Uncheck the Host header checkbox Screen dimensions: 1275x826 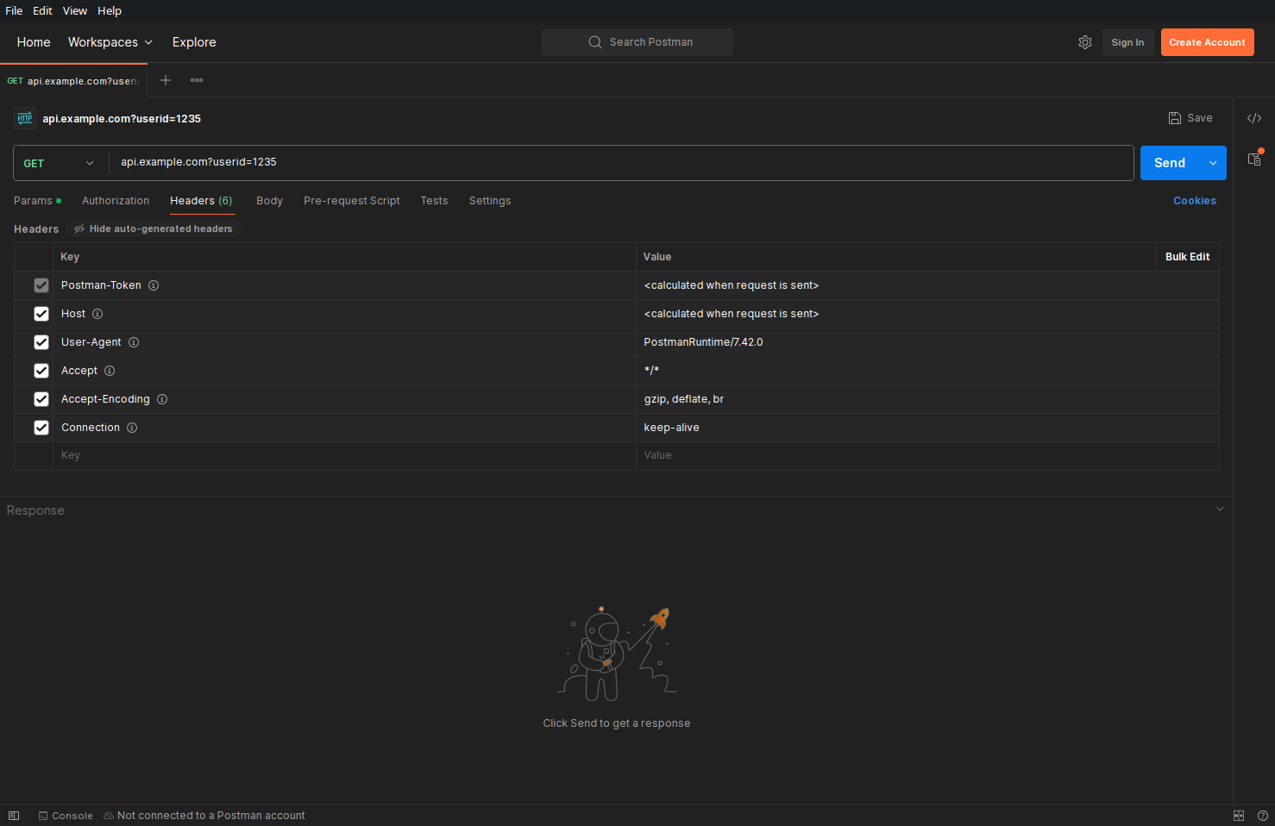[x=41, y=314]
